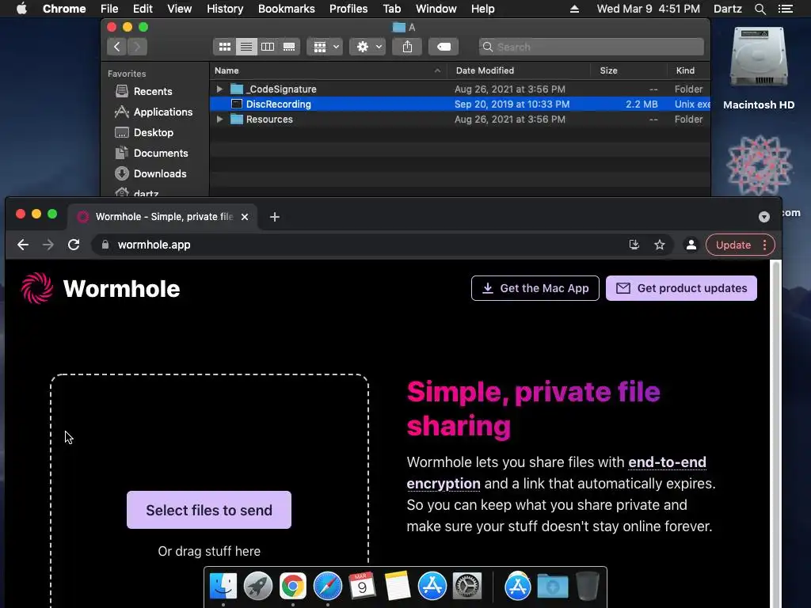Viewport: 811px width, 608px height.
Task: Select the DiscRecording file row
Action: [x=460, y=104]
